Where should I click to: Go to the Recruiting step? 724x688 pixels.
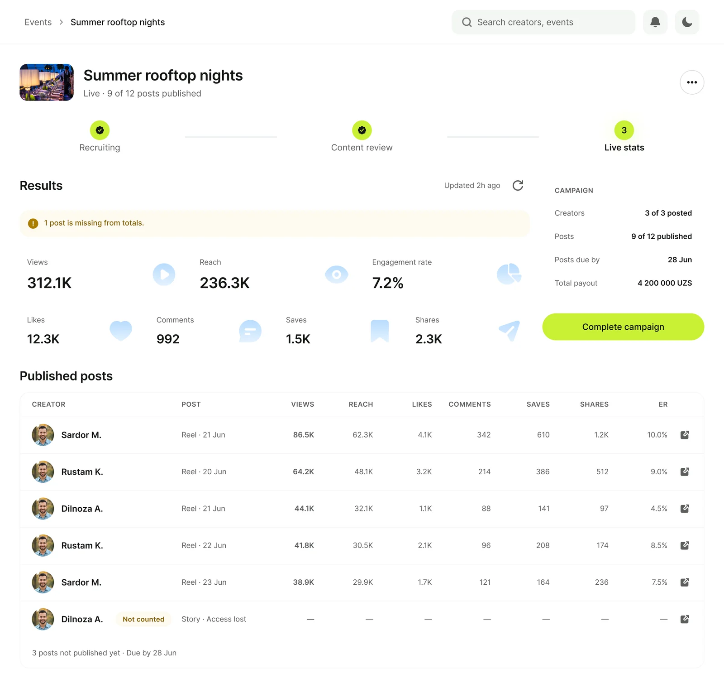(100, 136)
